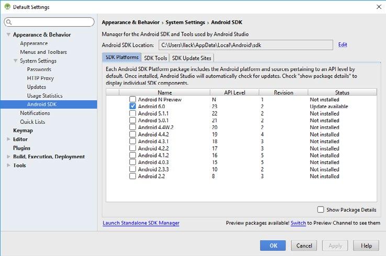Open the SDK Update Sites tab

(191, 58)
